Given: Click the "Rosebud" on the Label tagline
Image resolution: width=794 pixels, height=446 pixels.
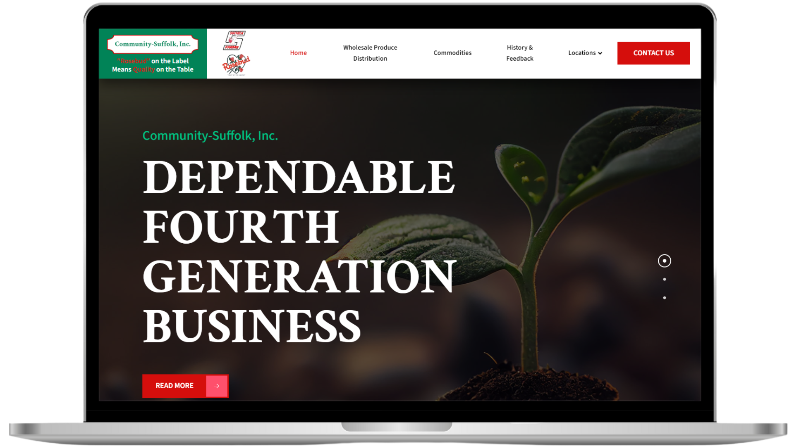Looking at the screenshot, I should [x=153, y=61].
